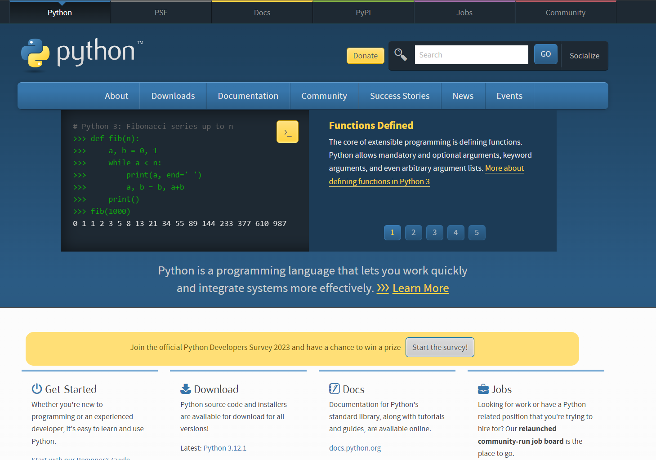Click the Functions Defined heading
Viewport: 656px width, 460px height.
tap(371, 125)
